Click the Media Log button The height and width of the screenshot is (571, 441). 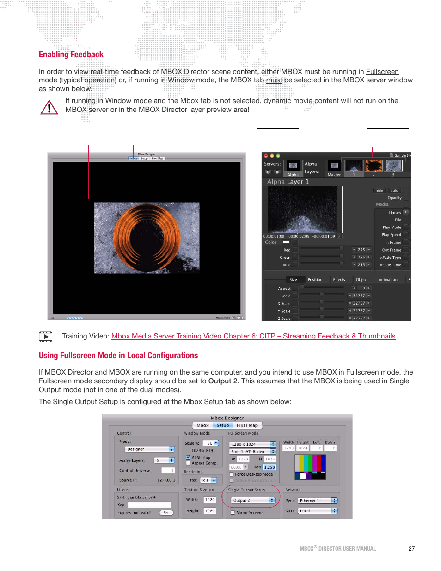click(237, 318)
